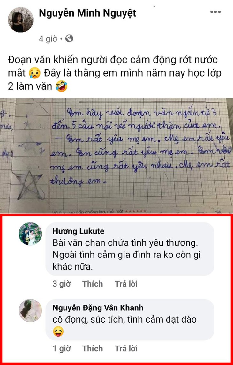
Task: Open Nguyễn Đặng Vân Khanh's avatar
Action: click(30, 310)
